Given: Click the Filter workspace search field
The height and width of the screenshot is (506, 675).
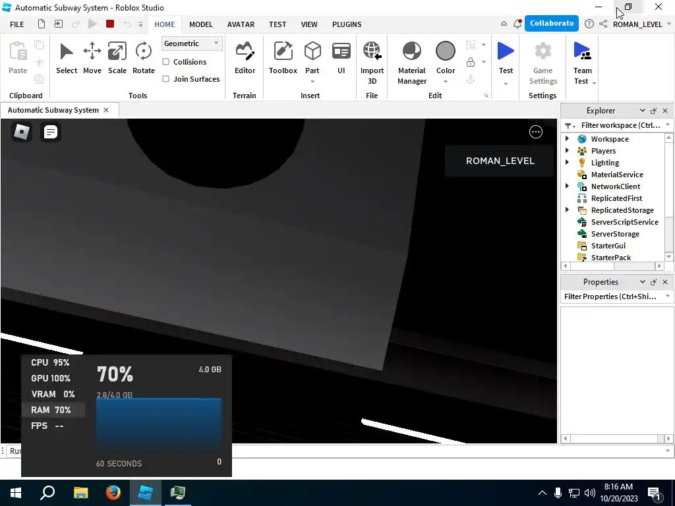Looking at the screenshot, I should tap(620, 125).
